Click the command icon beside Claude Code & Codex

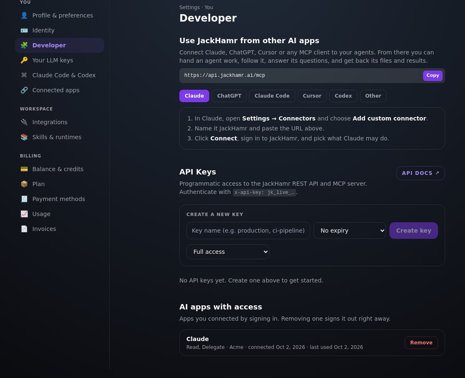click(x=24, y=75)
